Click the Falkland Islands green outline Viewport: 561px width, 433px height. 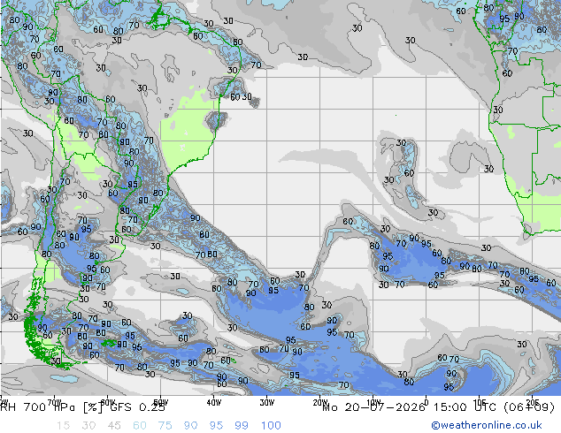[x=109, y=344]
